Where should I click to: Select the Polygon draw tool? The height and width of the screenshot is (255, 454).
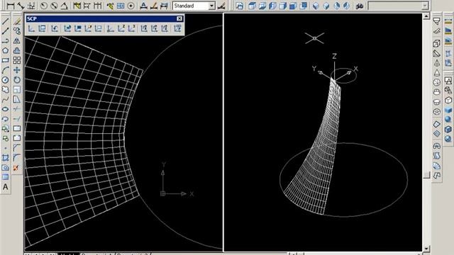point(5,50)
